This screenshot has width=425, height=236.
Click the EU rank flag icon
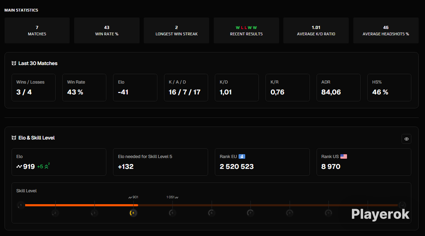[x=242, y=157]
